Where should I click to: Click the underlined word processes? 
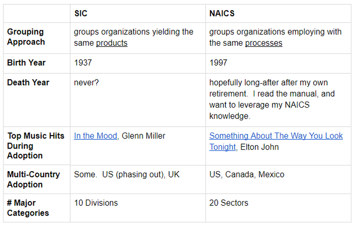coord(263,43)
